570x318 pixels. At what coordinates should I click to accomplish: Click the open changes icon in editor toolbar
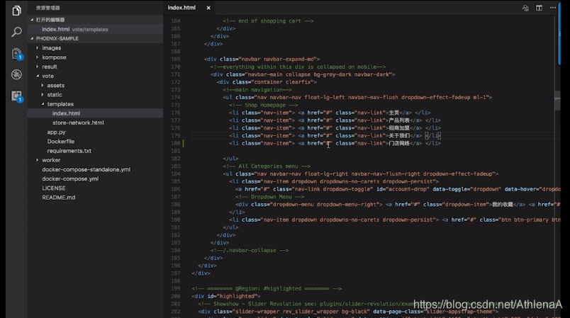[525, 8]
